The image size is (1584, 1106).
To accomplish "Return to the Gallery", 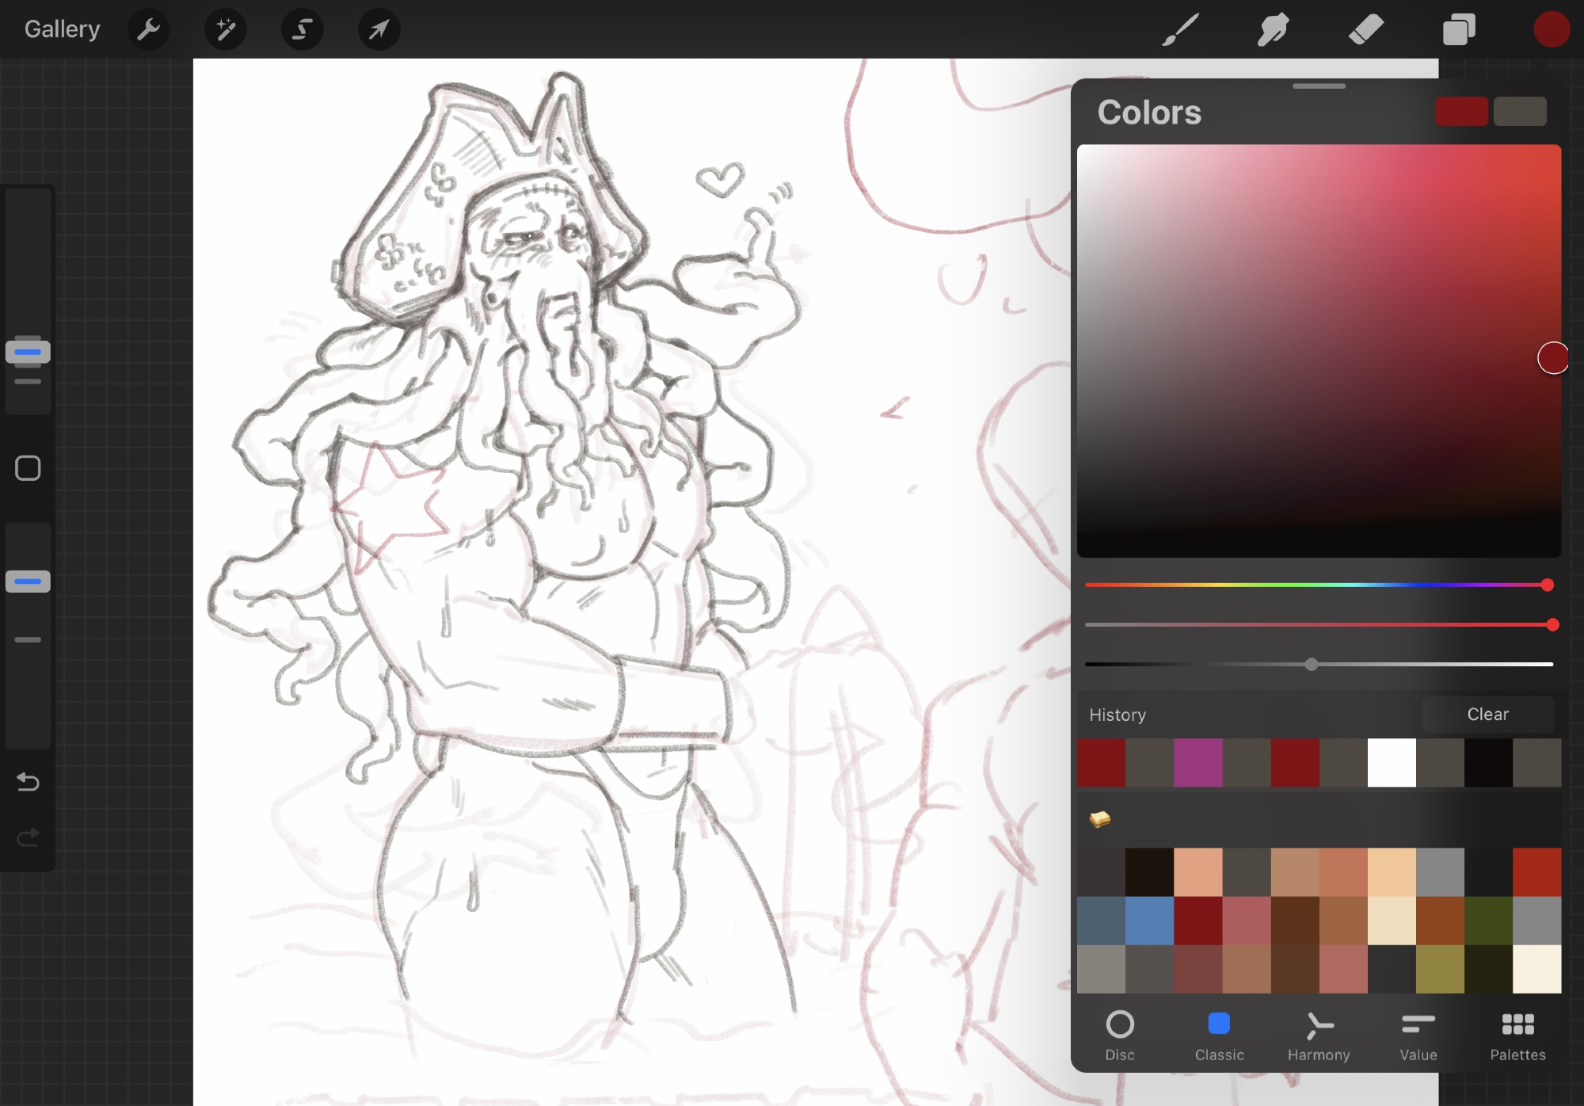I will 62,30.
